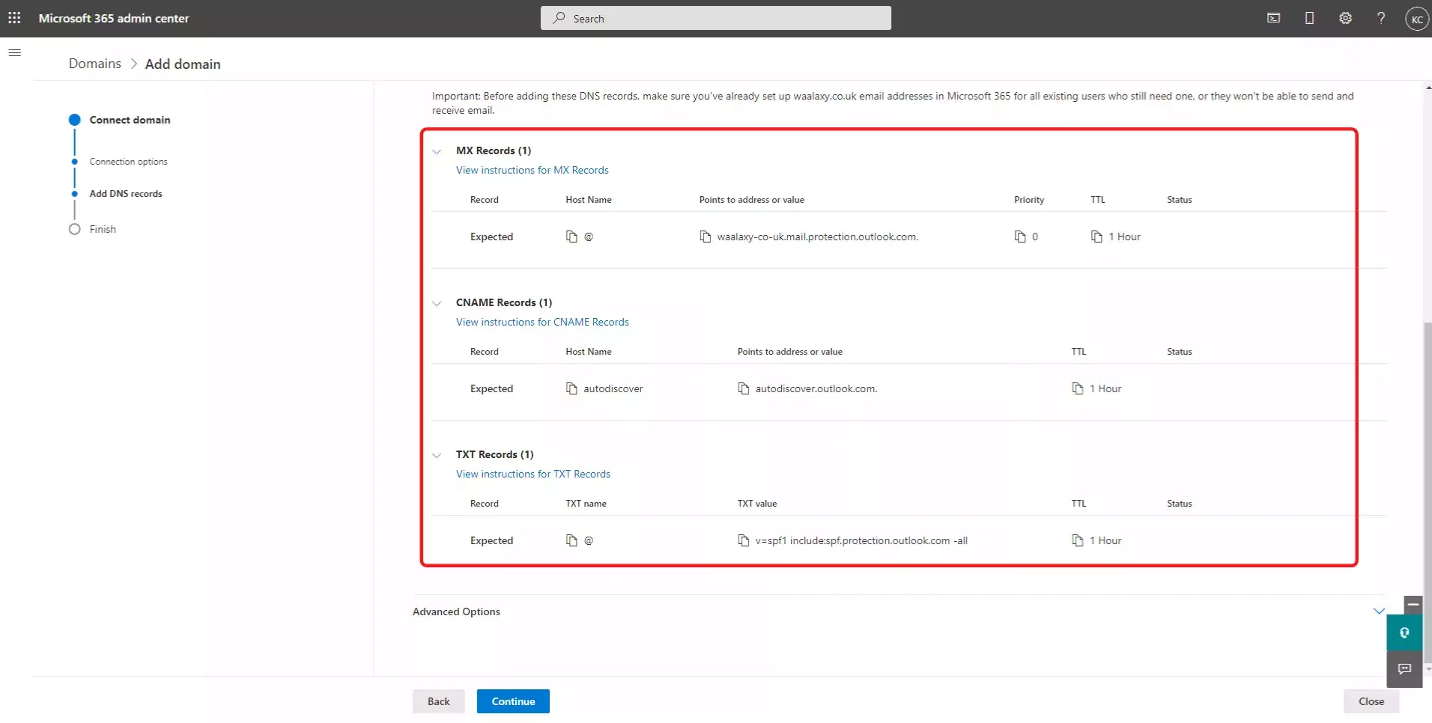Click the Microsoft 365 admin center title
Viewport: 1432px width, 723px height.
tap(114, 18)
